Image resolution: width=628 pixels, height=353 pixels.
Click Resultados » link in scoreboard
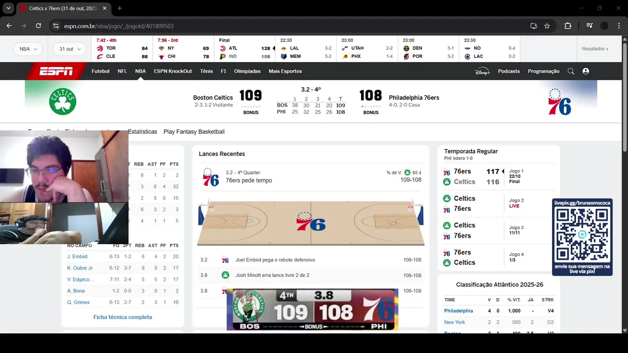[595, 49]
